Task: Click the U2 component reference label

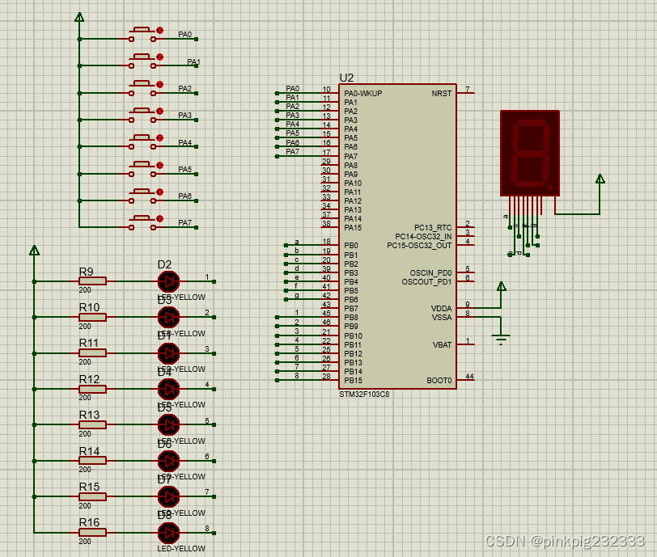Action: click(x=346, y=78)
